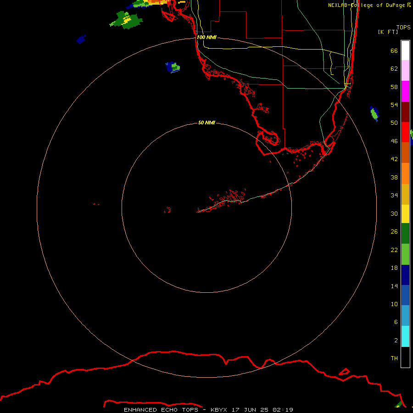Click the light pink legend swatch

pos(405,71)
